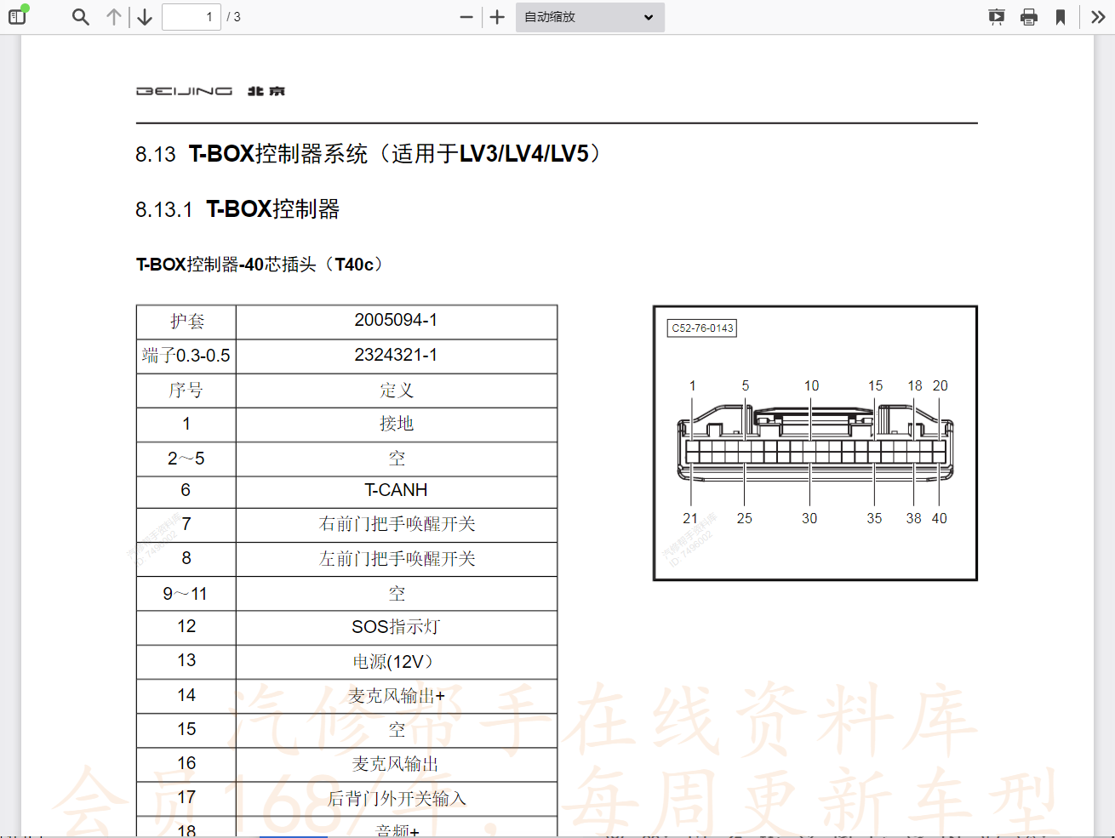Click the T-CANH cell in the table
Image resolution: width=1115 pixels, height=838 pixels.
(397, 490)
